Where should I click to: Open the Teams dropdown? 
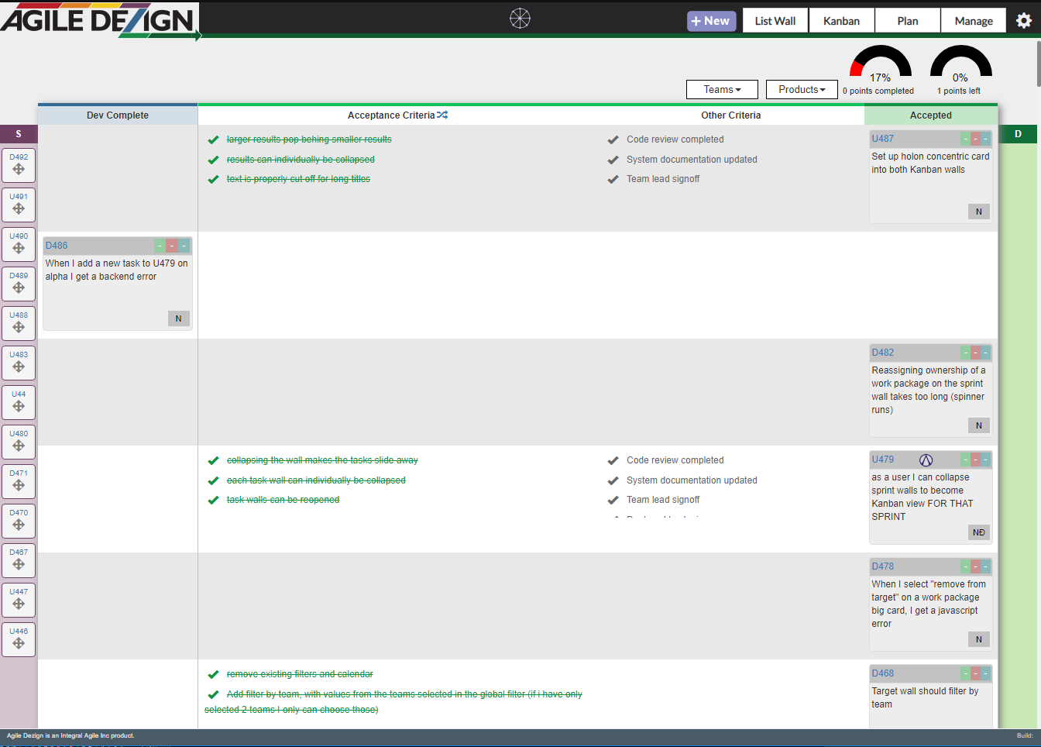pos(722,90)
